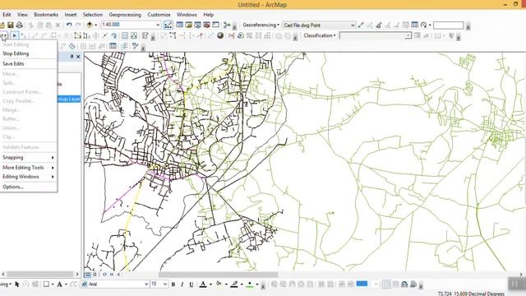The width and height of the screenshot is (526, 296).
Task: Click the Print icon in the toolbar
Action: point(20,25)
